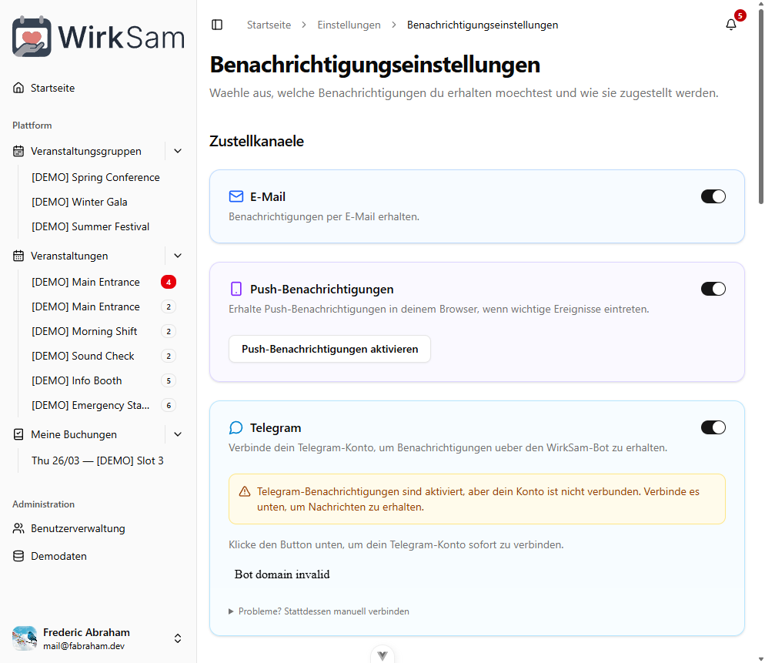Viewport: 765px width, 663px height.
Task: Click the Veranstaltungsgruppen calendar icon
Action: pyautogui.click(x=18, y=152)
